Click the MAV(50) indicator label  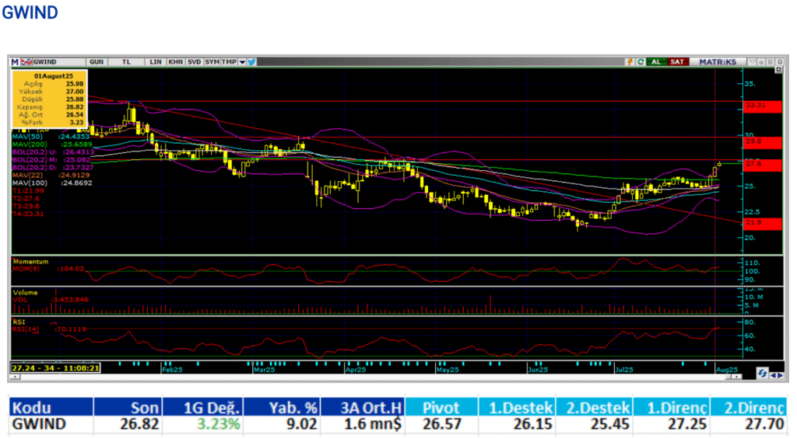51,137
